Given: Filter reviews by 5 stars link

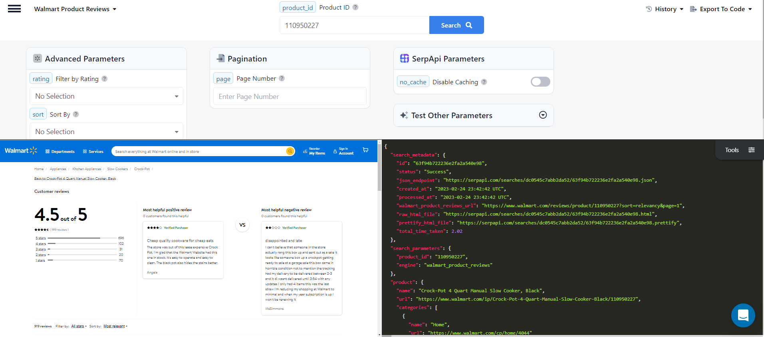Looking at the screenshot, I should 41,238.
